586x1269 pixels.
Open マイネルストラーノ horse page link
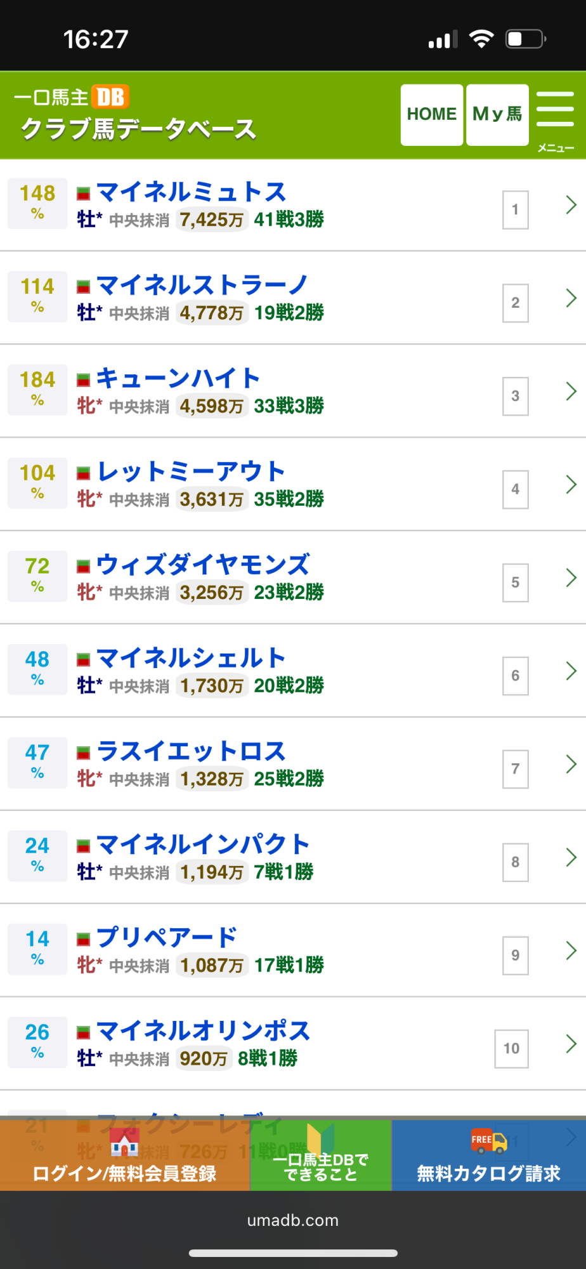pos(202,286)
